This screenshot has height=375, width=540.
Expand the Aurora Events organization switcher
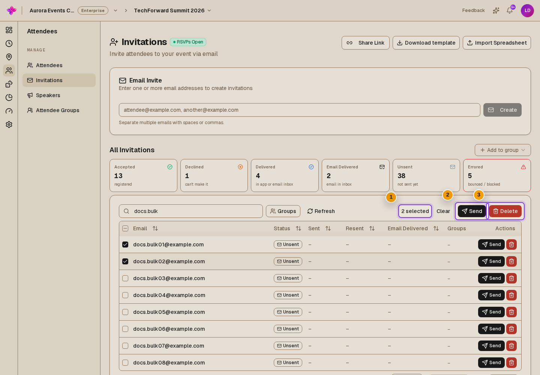pyautogui.click(x=115, y=10)
